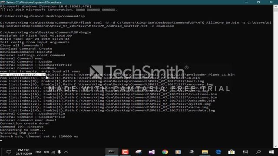Click the scrollbar down arrow in cmd

(x=275, y=146)
